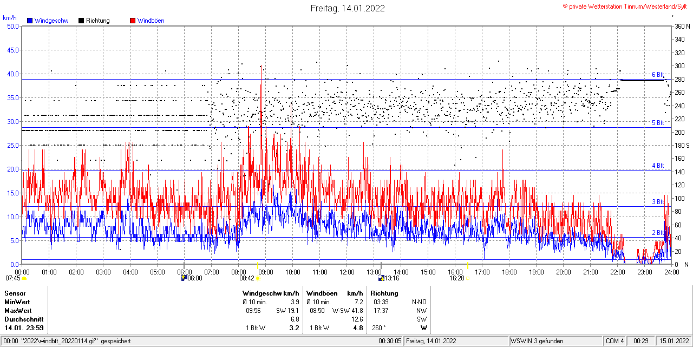Click the '260 °' direction value
Screen dimensions: 693x347
380,328
